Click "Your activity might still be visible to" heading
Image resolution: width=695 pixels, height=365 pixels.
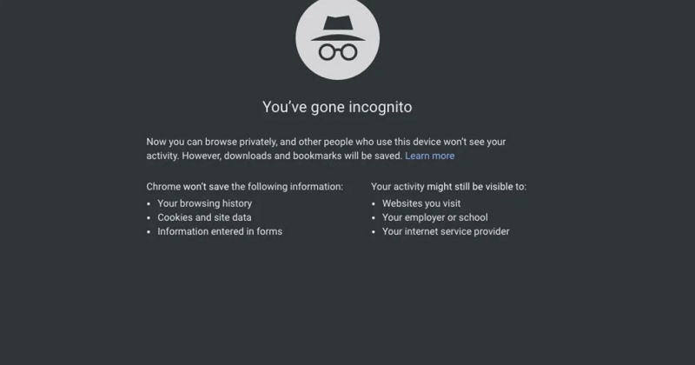(448, 187)
